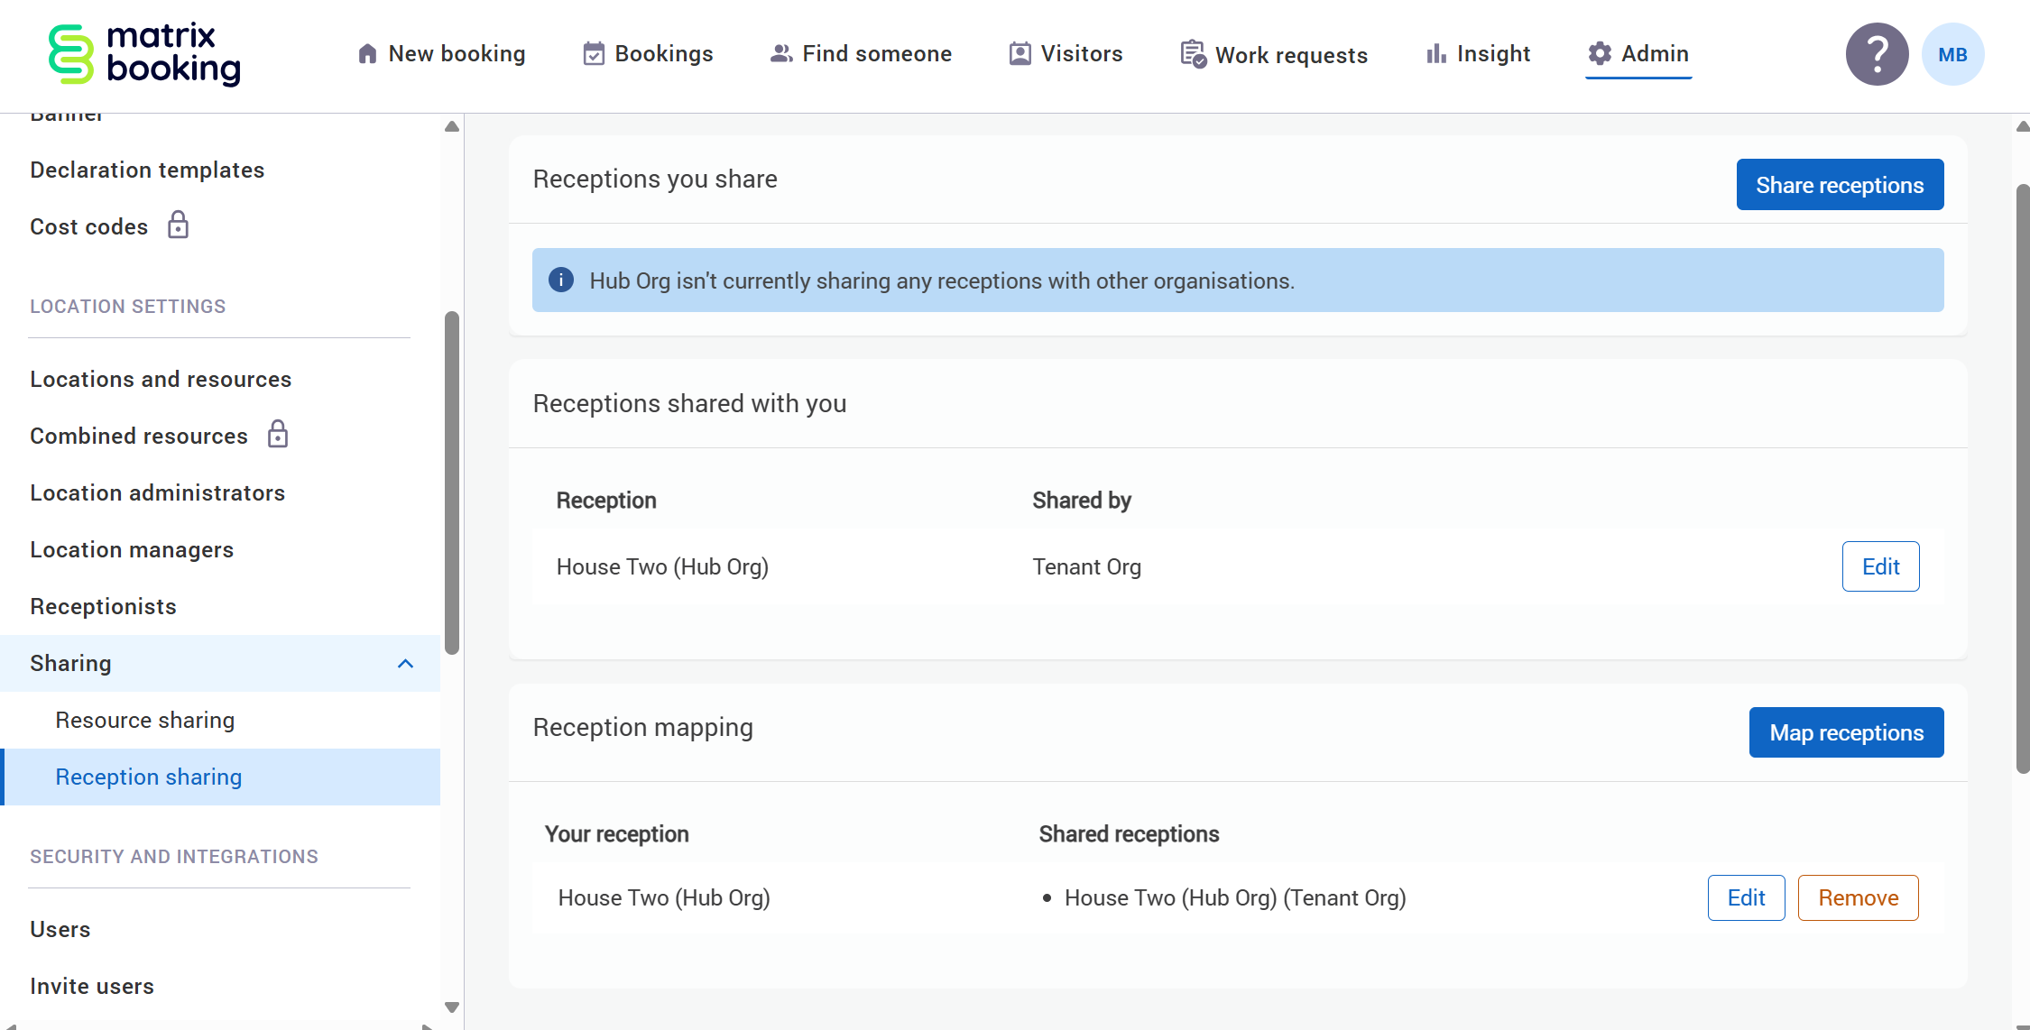Click the Work requests clipboard icon
This screenshot has height=1030, width=2030.
[1193, 54]
